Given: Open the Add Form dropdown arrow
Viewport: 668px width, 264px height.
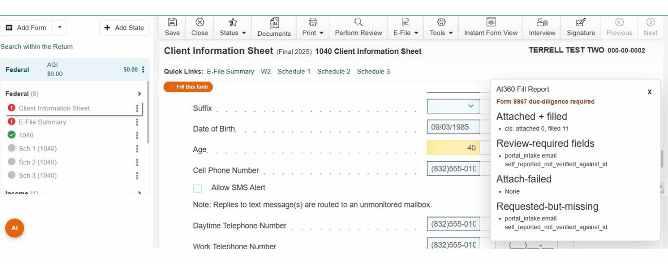Looking at the screenshot, I should pos(59,28).
